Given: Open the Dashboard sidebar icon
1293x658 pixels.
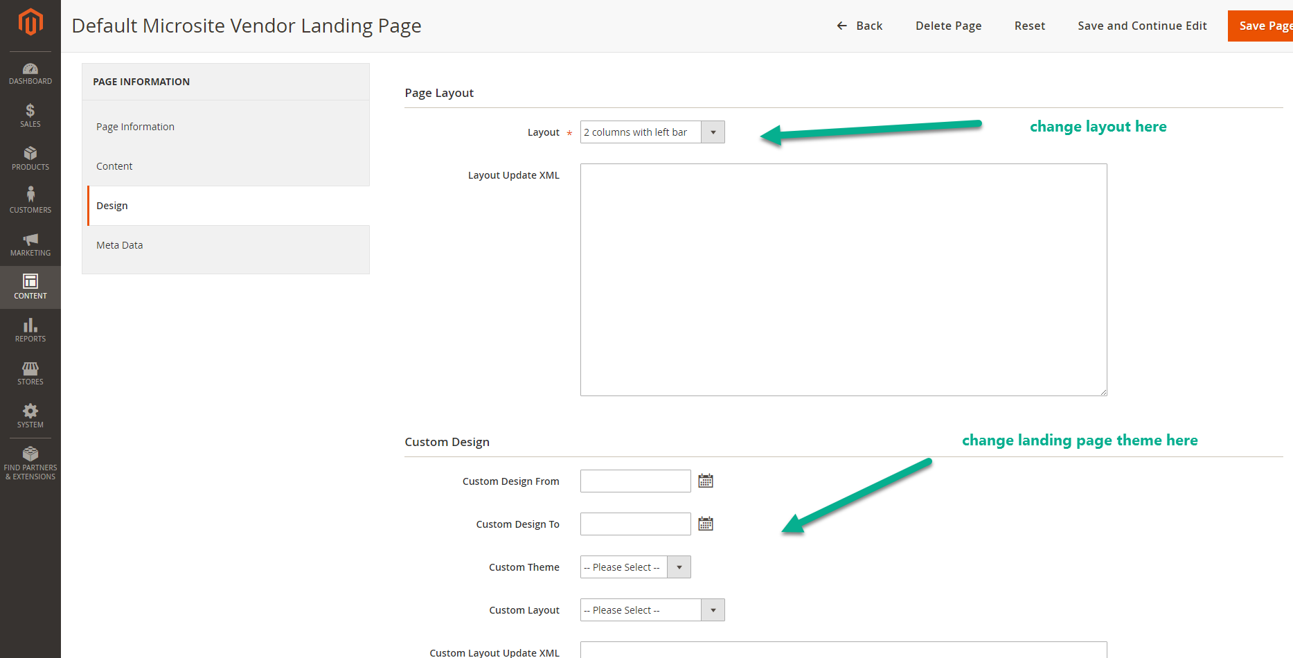Looking at the screenshot, I should [30, 73].
